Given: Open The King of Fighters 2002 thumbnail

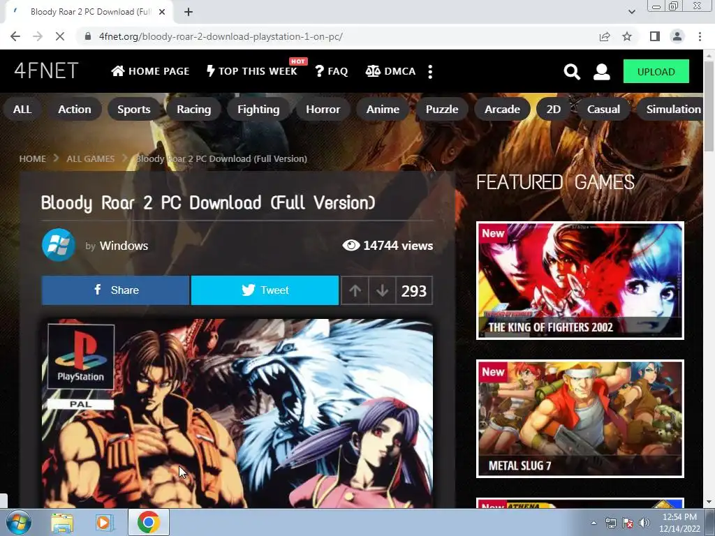Looking at the screenshot, I should [x=580, y=281].
